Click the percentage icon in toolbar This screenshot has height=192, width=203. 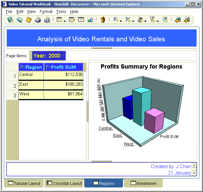point(128,20)
